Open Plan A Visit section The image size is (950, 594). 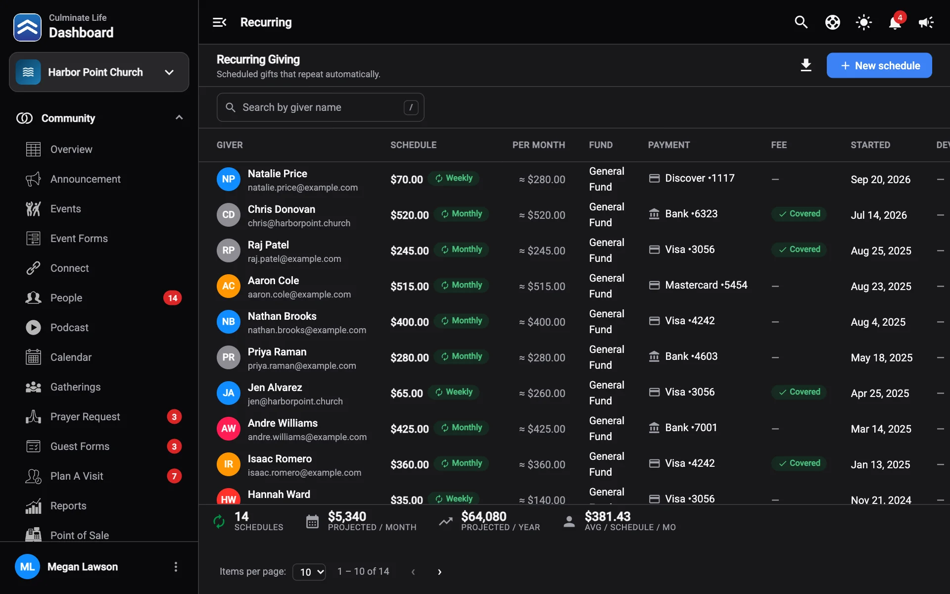[99, 476]
